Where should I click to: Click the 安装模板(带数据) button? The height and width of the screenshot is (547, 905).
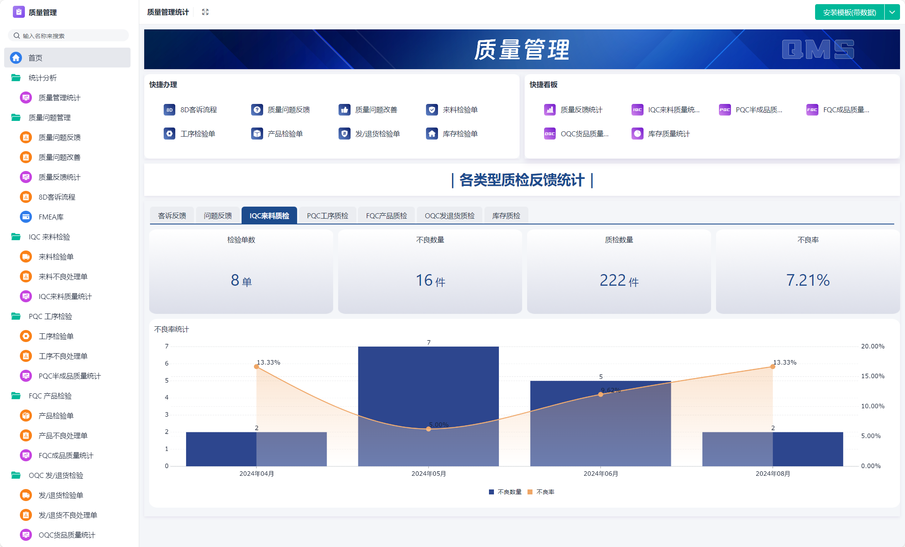[849, 12]
